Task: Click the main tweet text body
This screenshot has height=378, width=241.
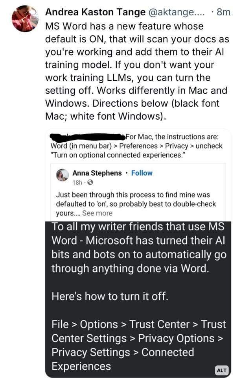Action: pos(137,71)
